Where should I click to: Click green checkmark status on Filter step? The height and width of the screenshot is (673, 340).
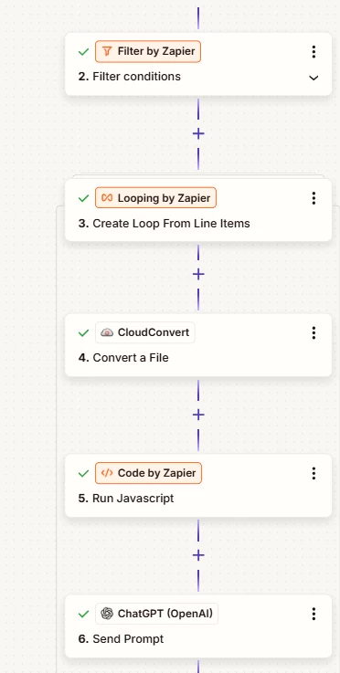[x=83, y=52]
